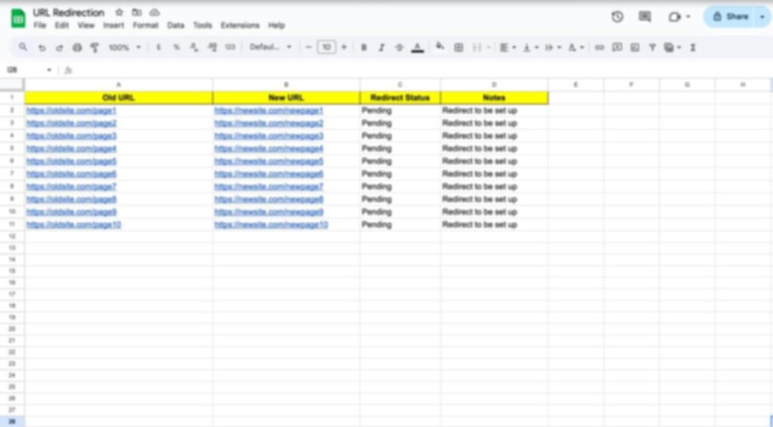Undo the last action
This screenshot has height=427, width=773.
(x=42, y=48)
